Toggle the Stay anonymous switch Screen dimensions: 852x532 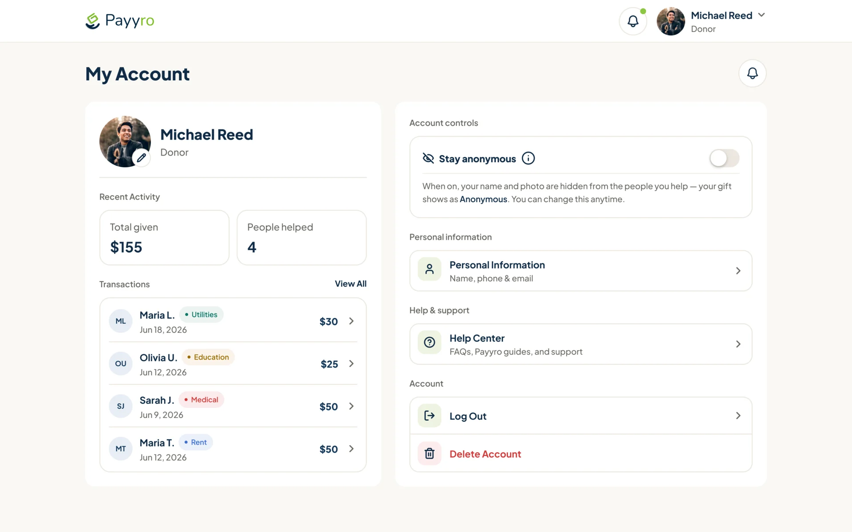click(x=724, y=158)
